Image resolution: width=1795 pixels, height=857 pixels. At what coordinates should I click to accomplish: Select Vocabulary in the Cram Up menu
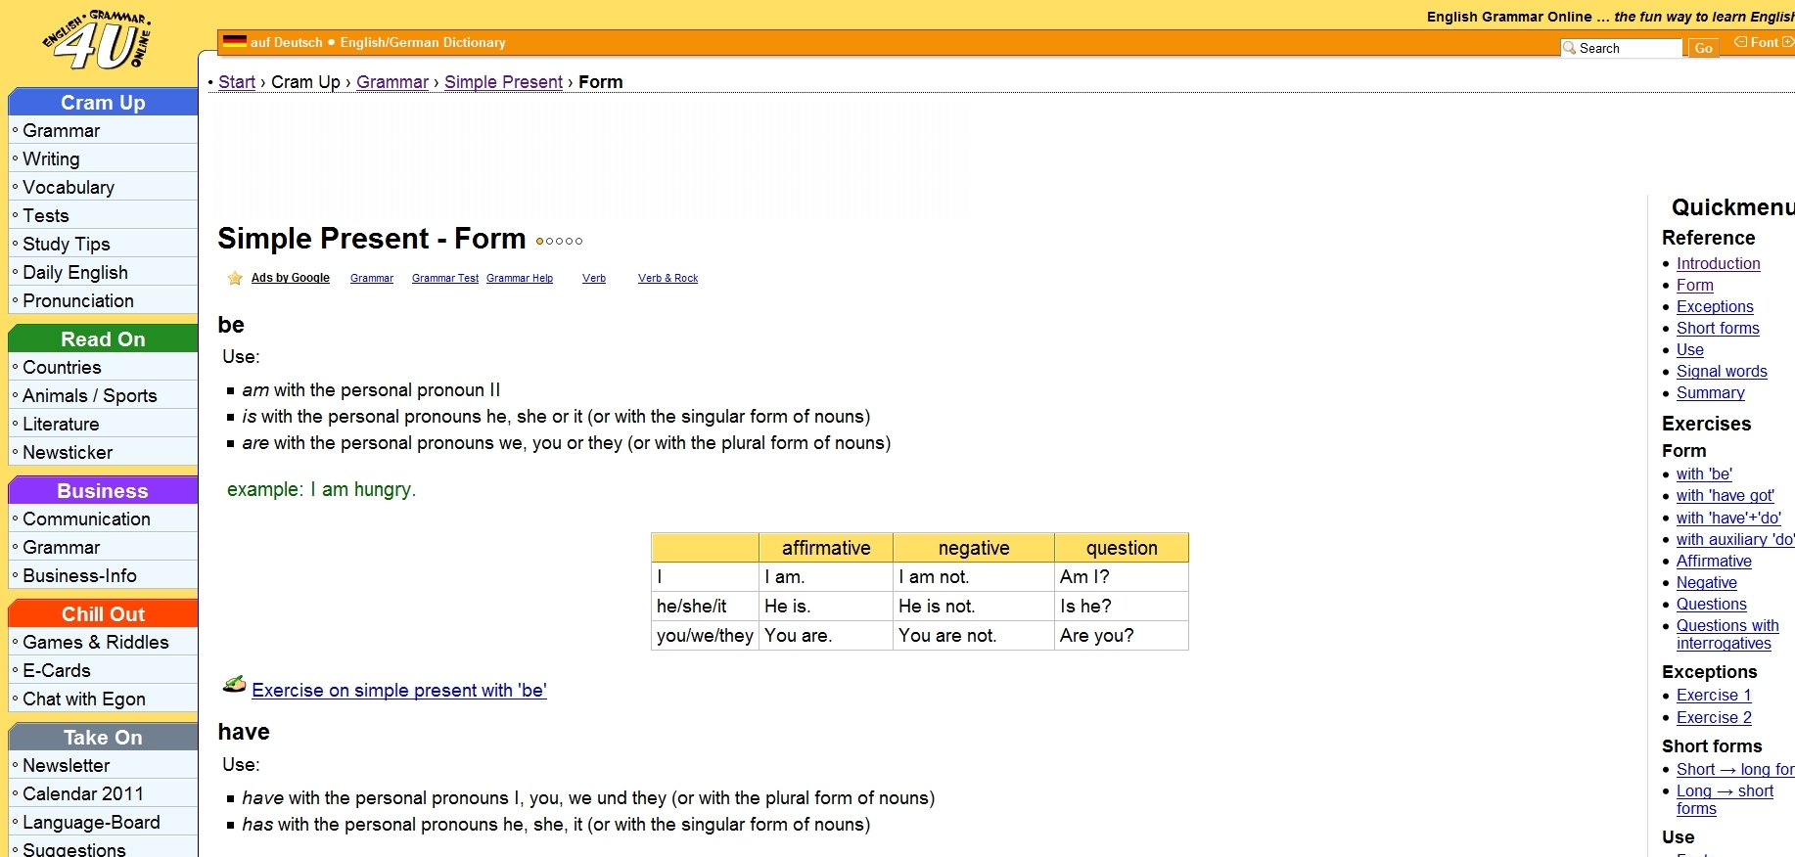point(69,188)
